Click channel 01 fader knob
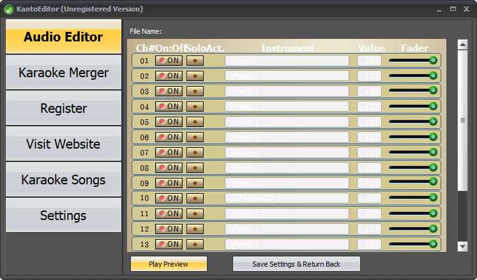Image resolution: width=477 pixels, height=280 pixels. [433, 60]
